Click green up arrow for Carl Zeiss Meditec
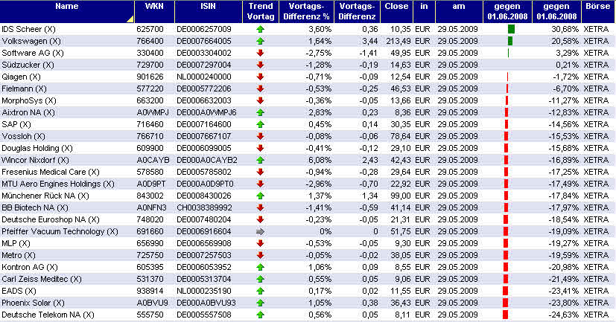This screenshot has height=322, width=616. pyautogui.click(x=260, y=279)
